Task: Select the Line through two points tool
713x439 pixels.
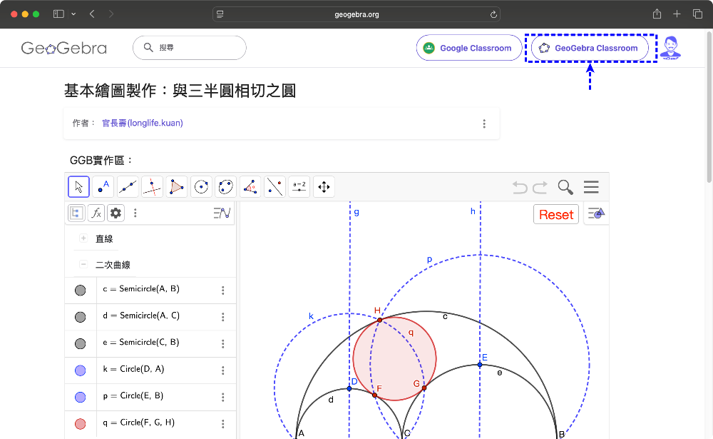Action: click(128, 187)
